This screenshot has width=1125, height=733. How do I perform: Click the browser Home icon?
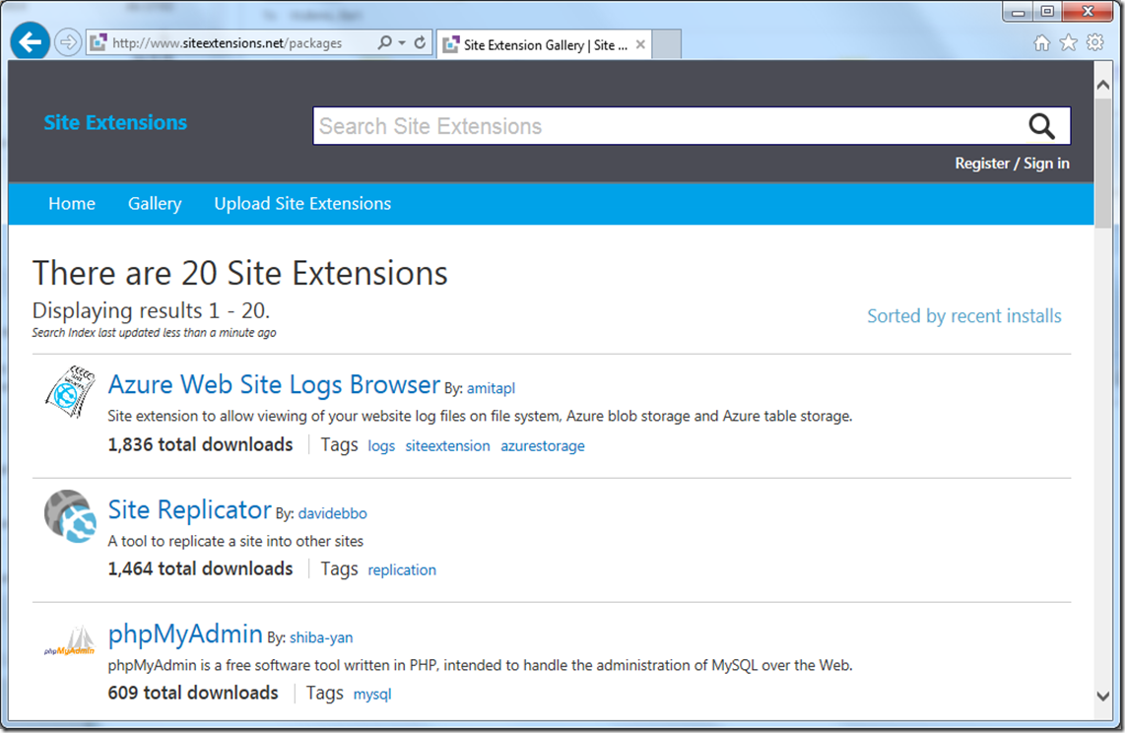point(1042,43)
